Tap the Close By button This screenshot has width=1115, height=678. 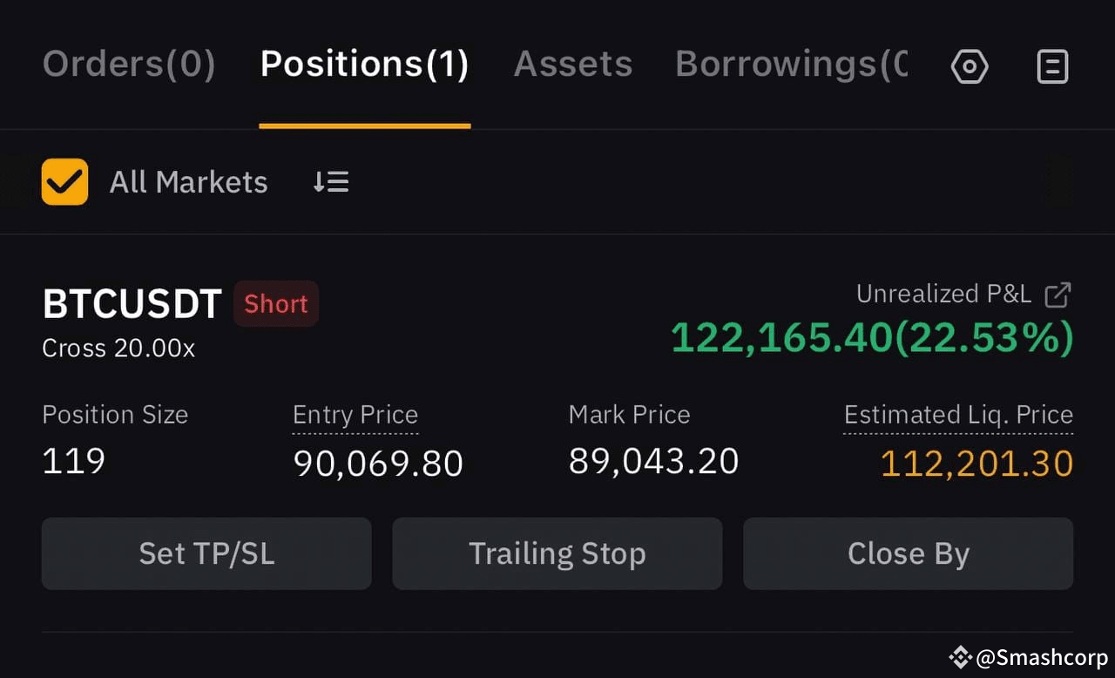coord(908,553)
